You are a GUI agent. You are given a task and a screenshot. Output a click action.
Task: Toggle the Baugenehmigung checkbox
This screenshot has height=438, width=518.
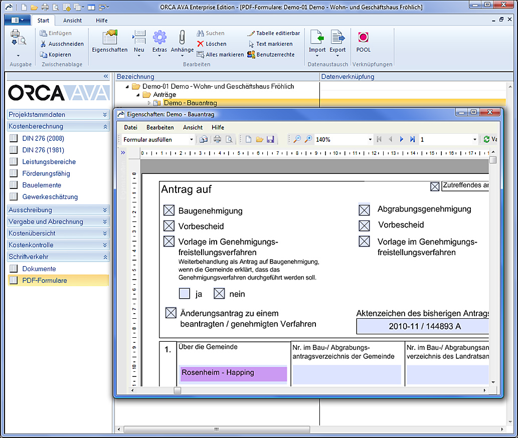pyautogui.click(x=169, y=211)
